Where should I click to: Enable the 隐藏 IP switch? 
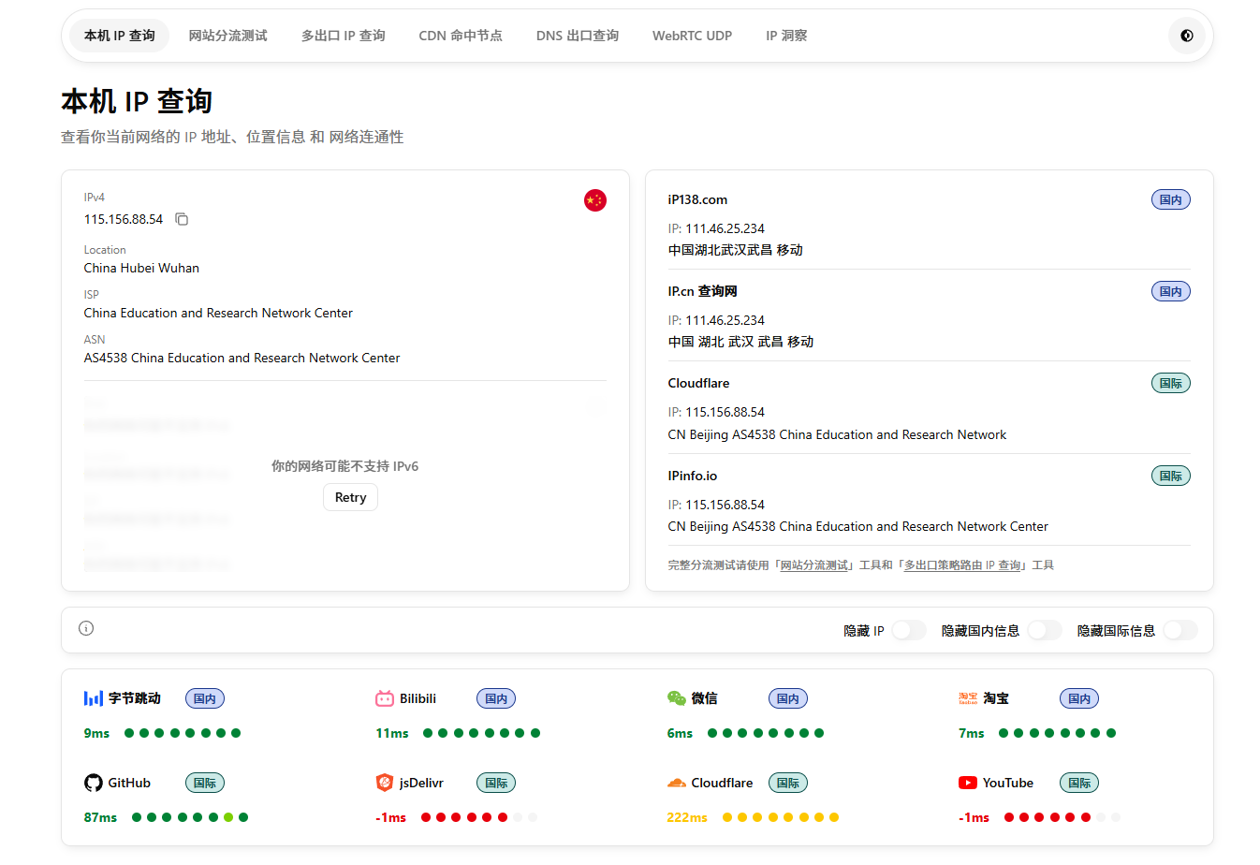coord(908,630)
